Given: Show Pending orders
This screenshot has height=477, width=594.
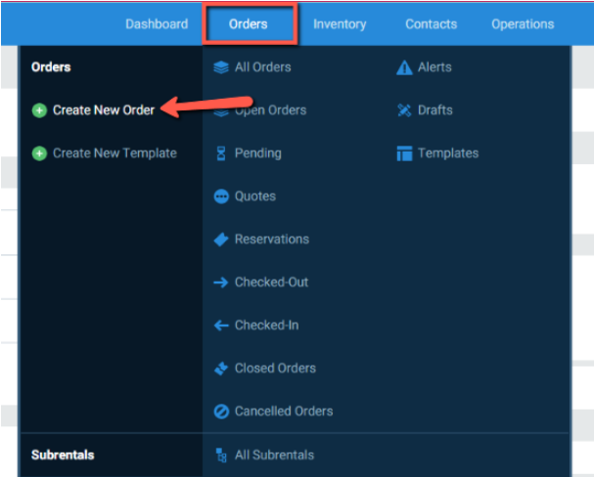Looking at the screenshot, I should [258, 153].
